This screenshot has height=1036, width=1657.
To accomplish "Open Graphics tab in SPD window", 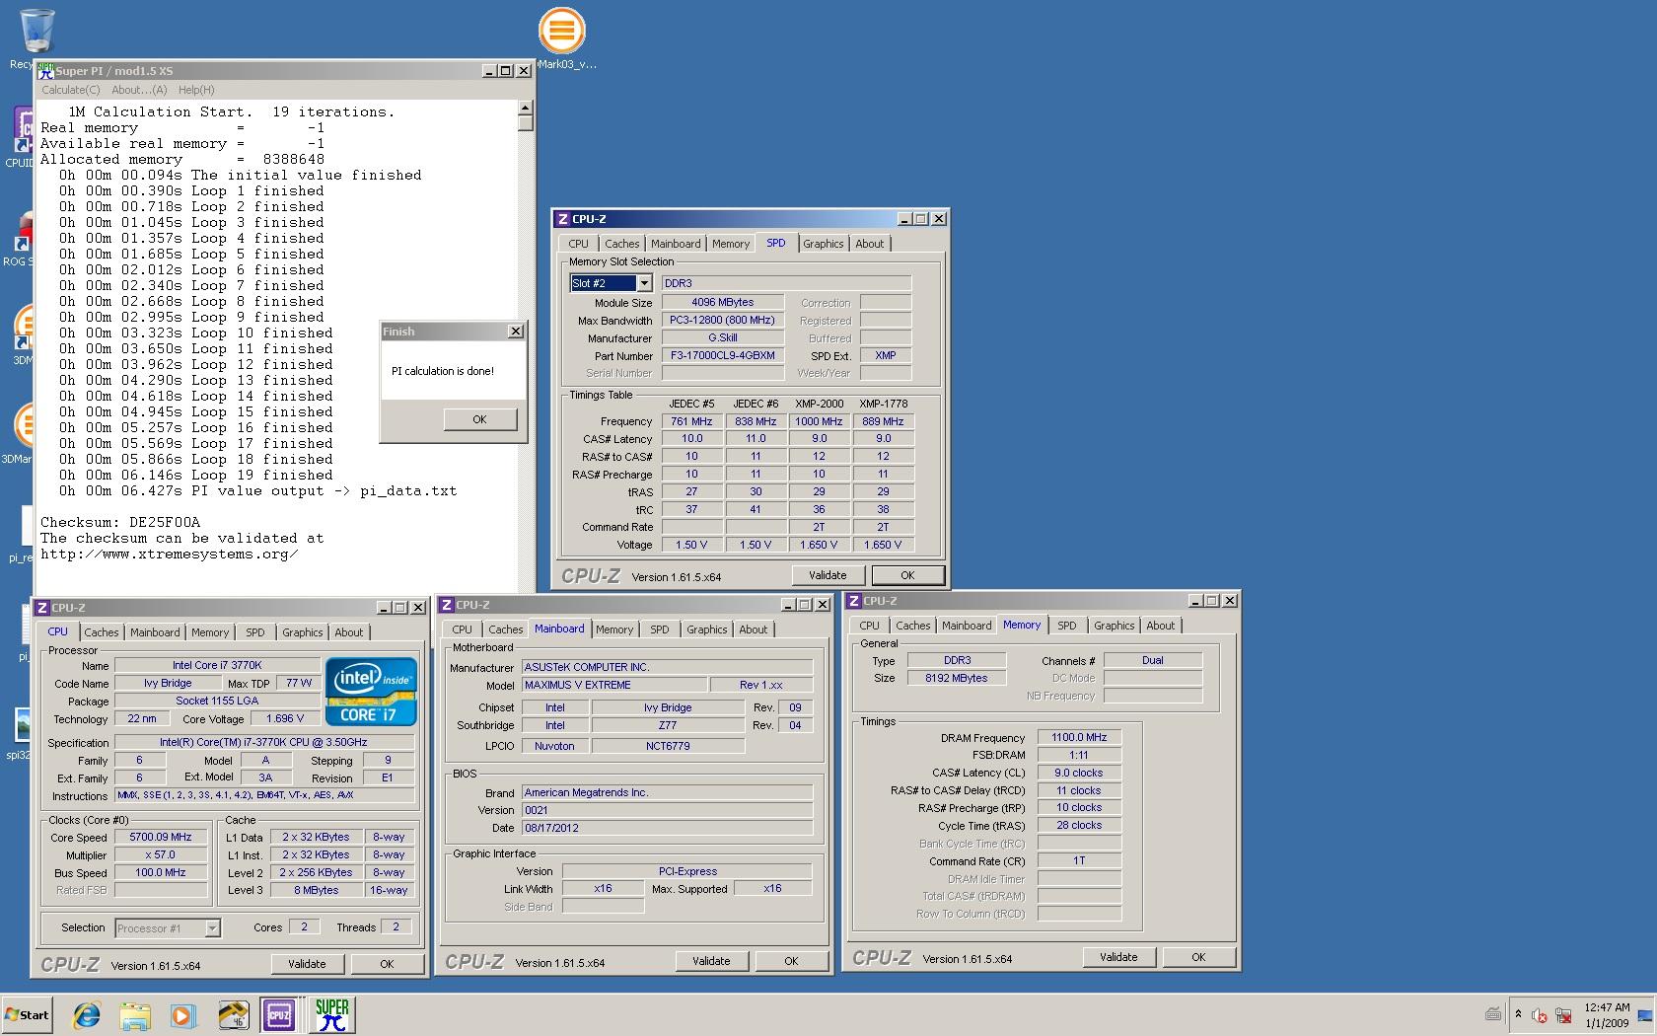I will coord(823,244).
